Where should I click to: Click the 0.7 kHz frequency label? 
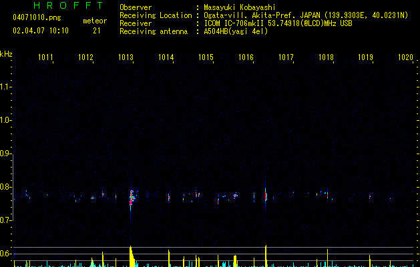pyautogui.click(x=5, y=220)
